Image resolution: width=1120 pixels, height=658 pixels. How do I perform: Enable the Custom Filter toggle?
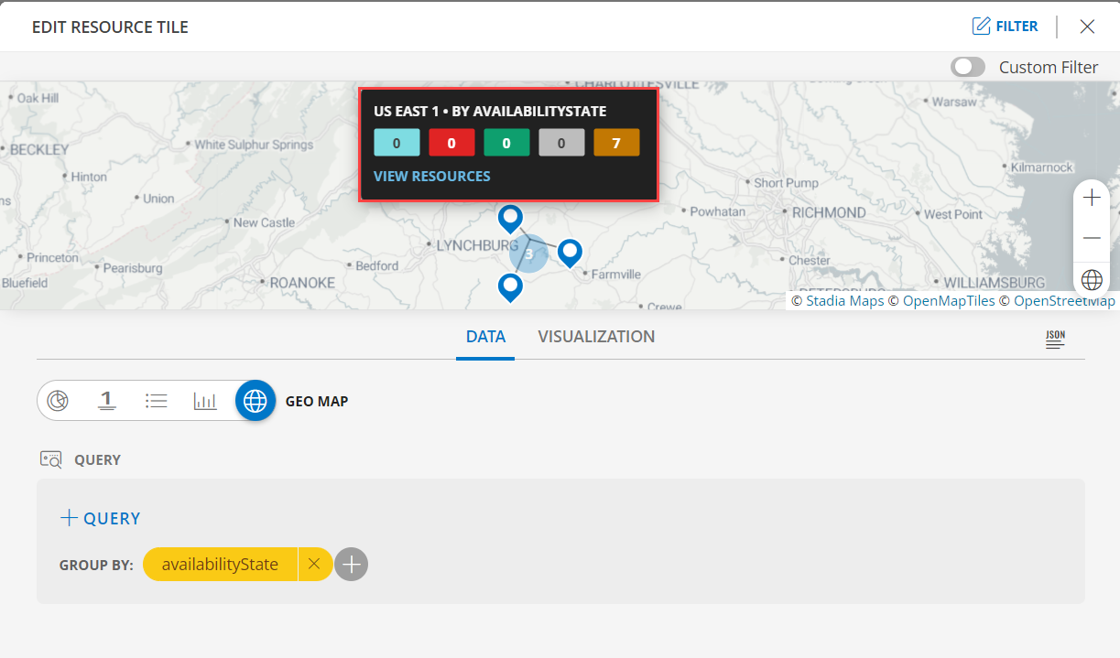(968, 66)
